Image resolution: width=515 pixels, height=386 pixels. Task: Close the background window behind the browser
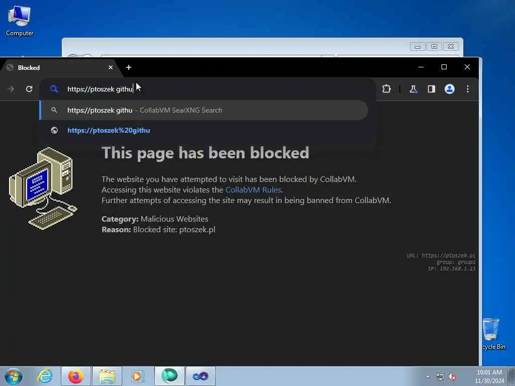coord(451,47)
